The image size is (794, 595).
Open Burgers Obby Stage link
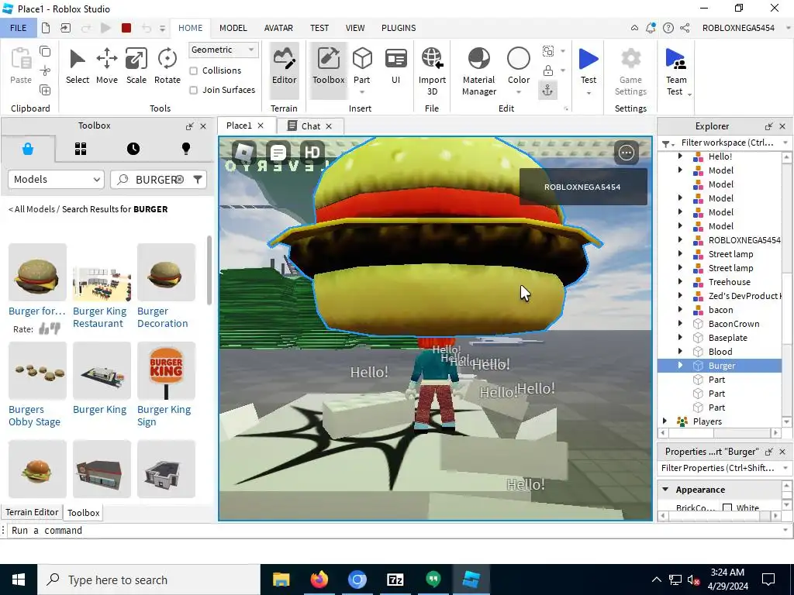tap(34, 415)
